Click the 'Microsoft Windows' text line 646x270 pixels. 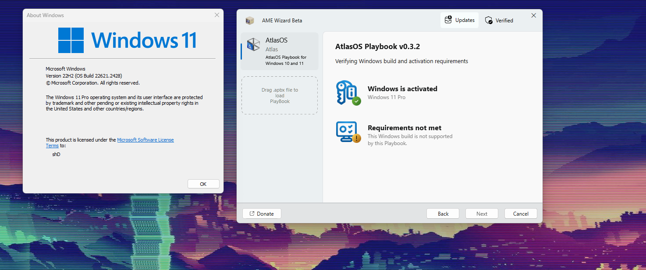(x=66, y=69)
